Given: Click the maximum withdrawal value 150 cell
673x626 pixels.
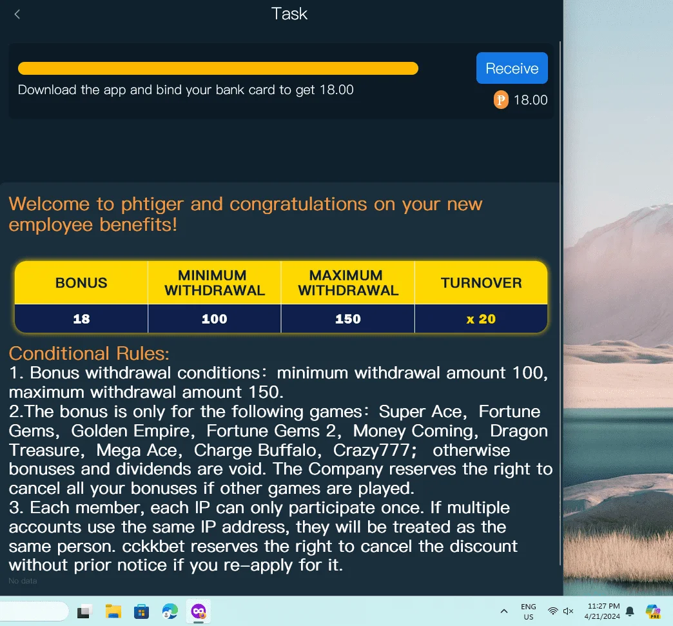Looking at the screenshot, I should pyautogui.click(x=348, y=319).
